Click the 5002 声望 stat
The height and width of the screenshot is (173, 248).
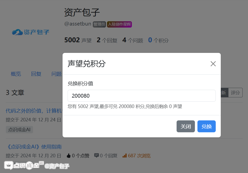point(78,40)
